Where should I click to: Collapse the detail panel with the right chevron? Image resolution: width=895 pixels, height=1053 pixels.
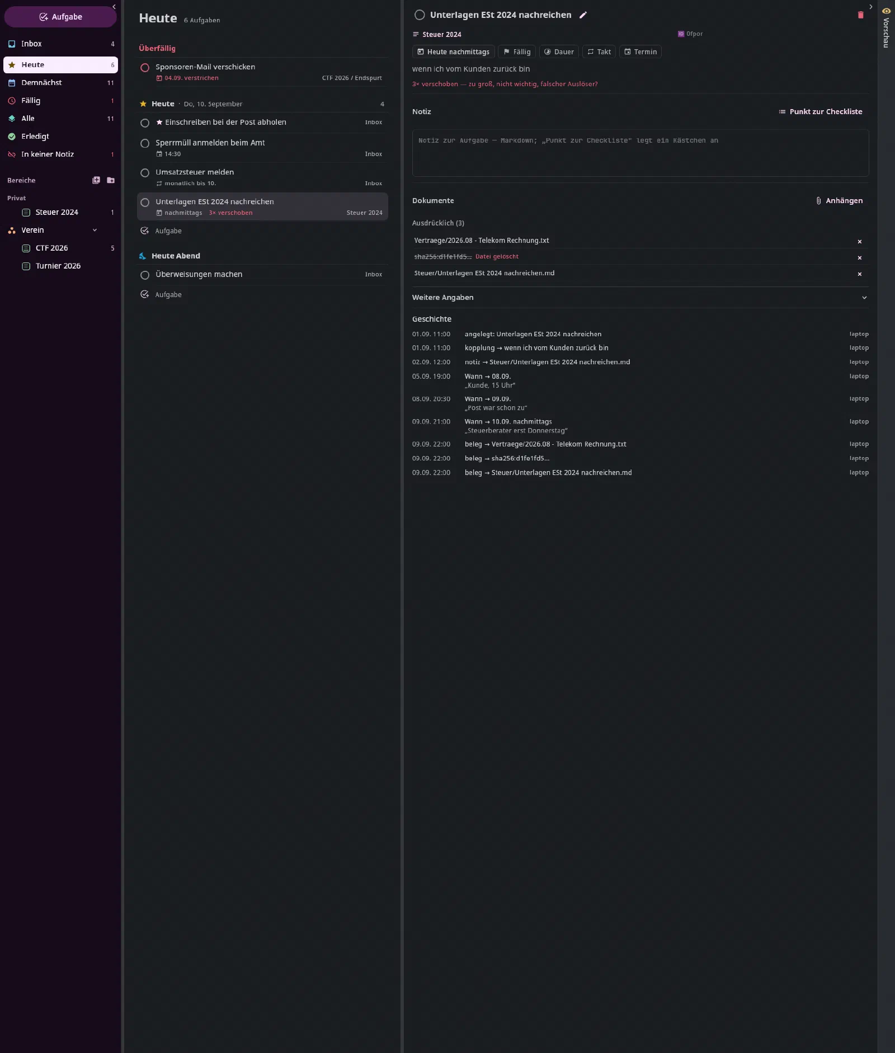(871, 7)
